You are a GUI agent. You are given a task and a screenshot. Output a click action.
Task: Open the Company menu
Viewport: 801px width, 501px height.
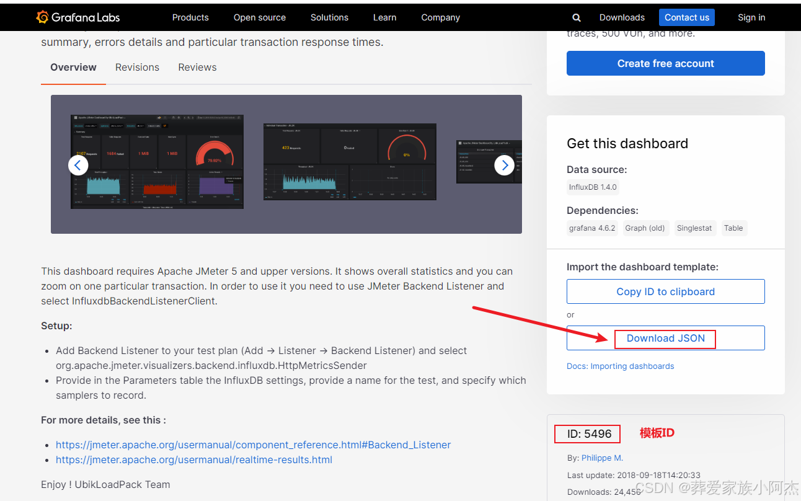coord(440,17)
